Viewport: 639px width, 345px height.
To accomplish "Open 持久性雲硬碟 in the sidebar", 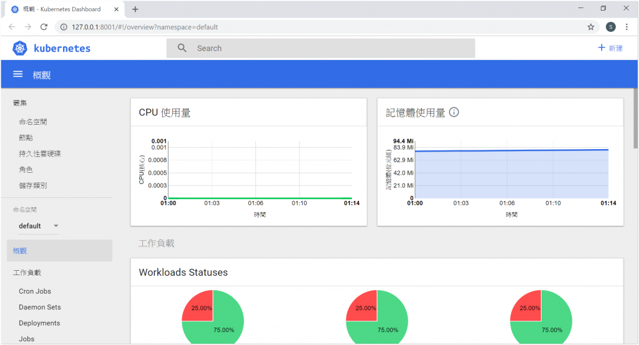I will [x=39, y=153].
